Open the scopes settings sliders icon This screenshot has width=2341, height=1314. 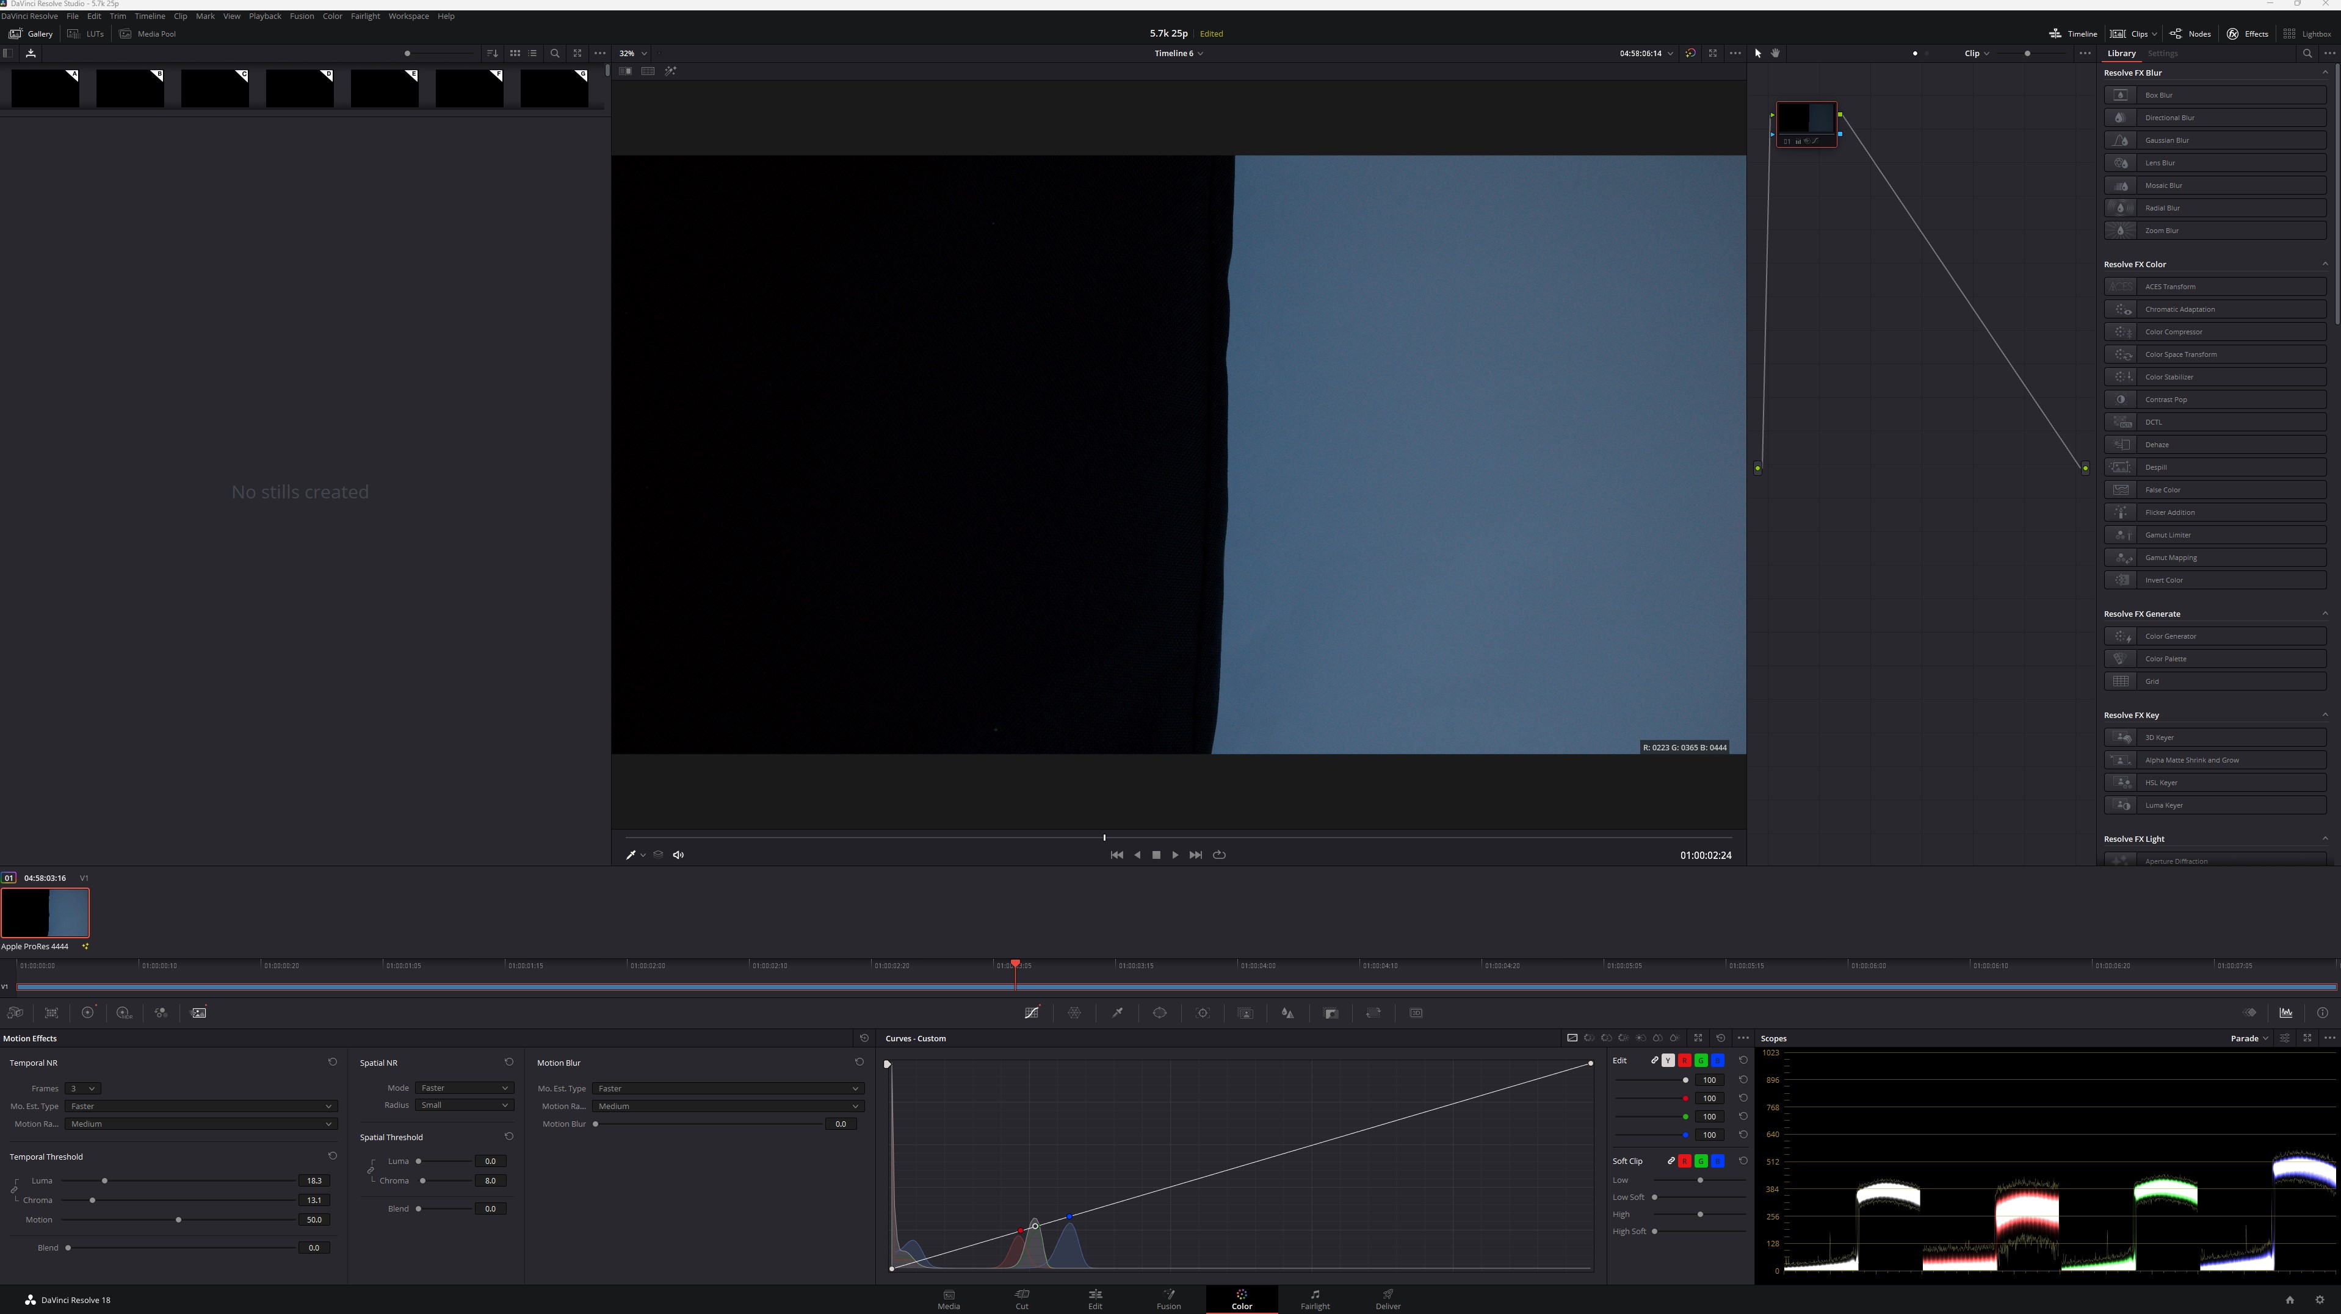pos(2285,1038)
